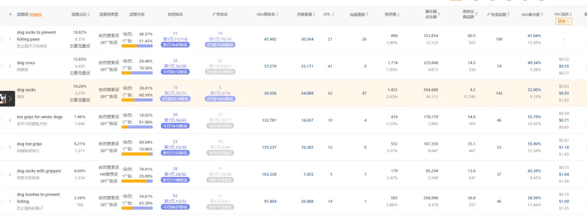
Task: Expand the side panel chevron at left edge
Action: (x=10, y=99)
